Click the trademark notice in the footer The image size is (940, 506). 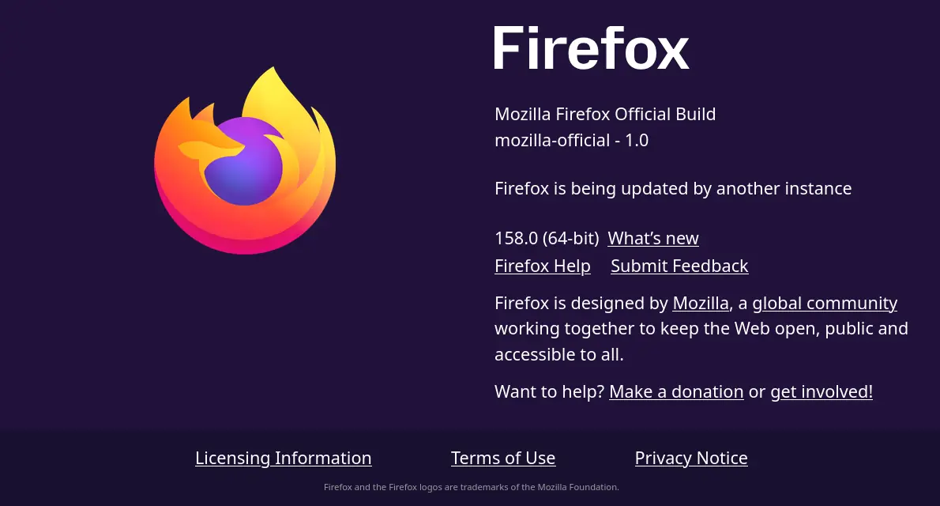[x=472, y=487]
